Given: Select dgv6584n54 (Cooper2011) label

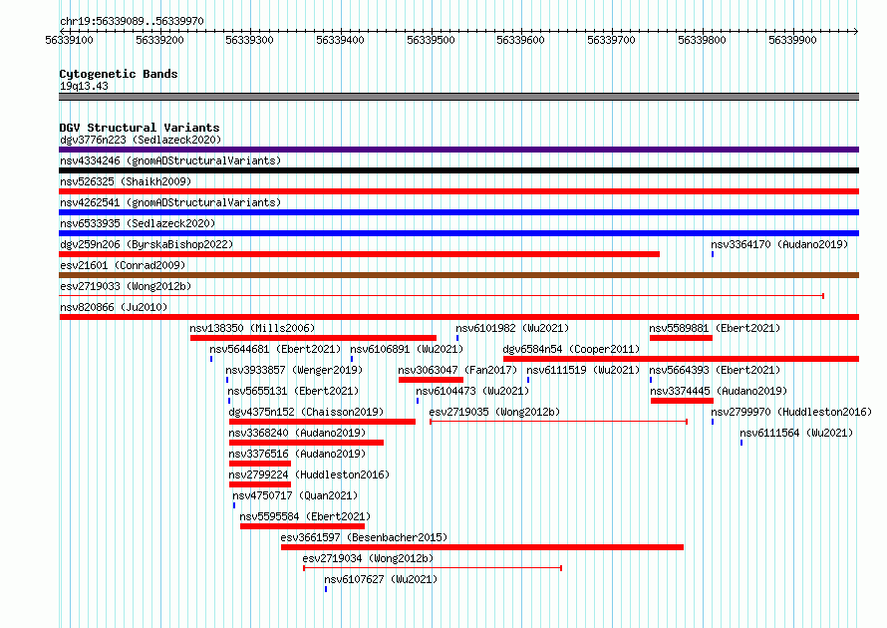Looking at the screenshot, I should 571,349.
